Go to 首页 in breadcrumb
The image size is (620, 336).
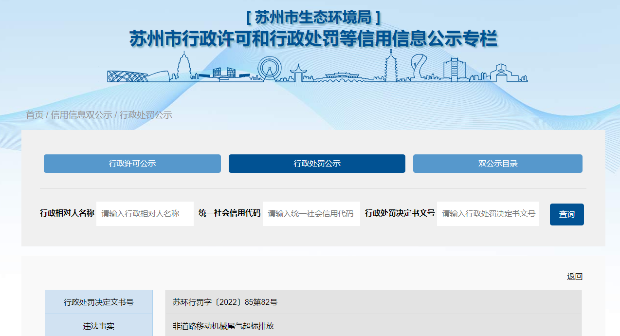point(35,115)
